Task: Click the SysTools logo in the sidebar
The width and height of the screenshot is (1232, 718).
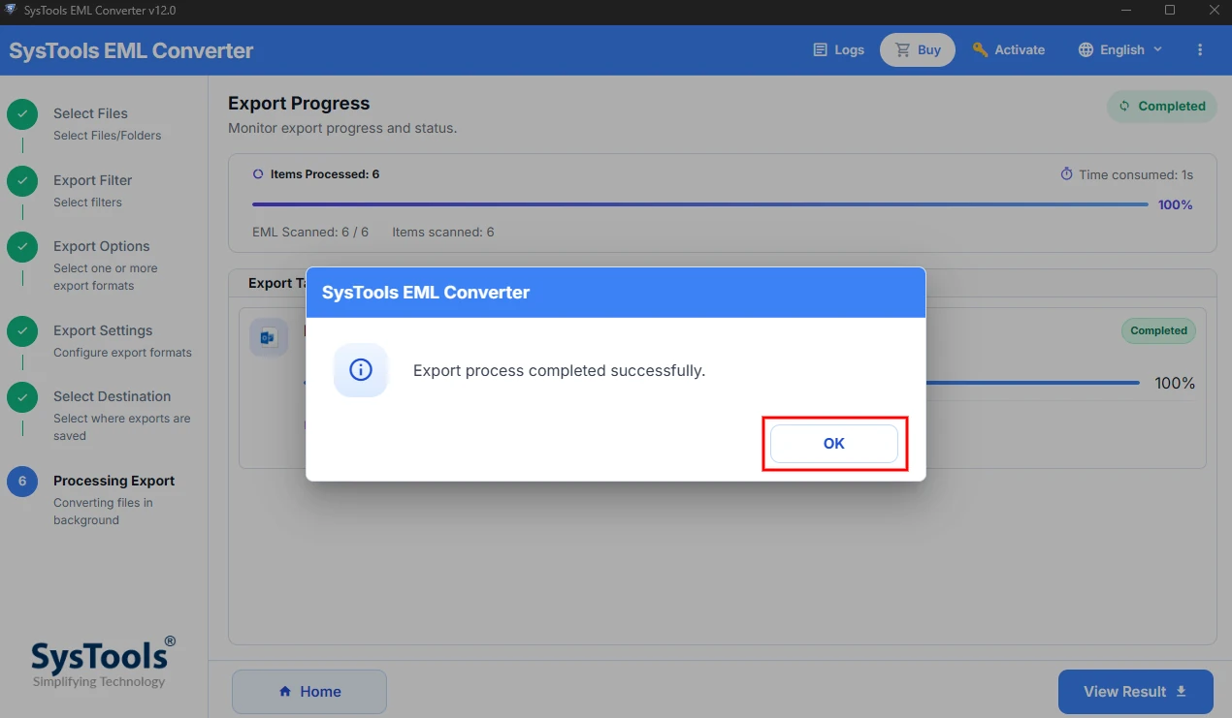Action: click(x=102, y=662)
